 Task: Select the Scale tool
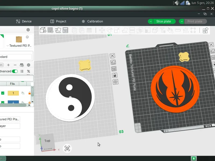pos(117,30)
